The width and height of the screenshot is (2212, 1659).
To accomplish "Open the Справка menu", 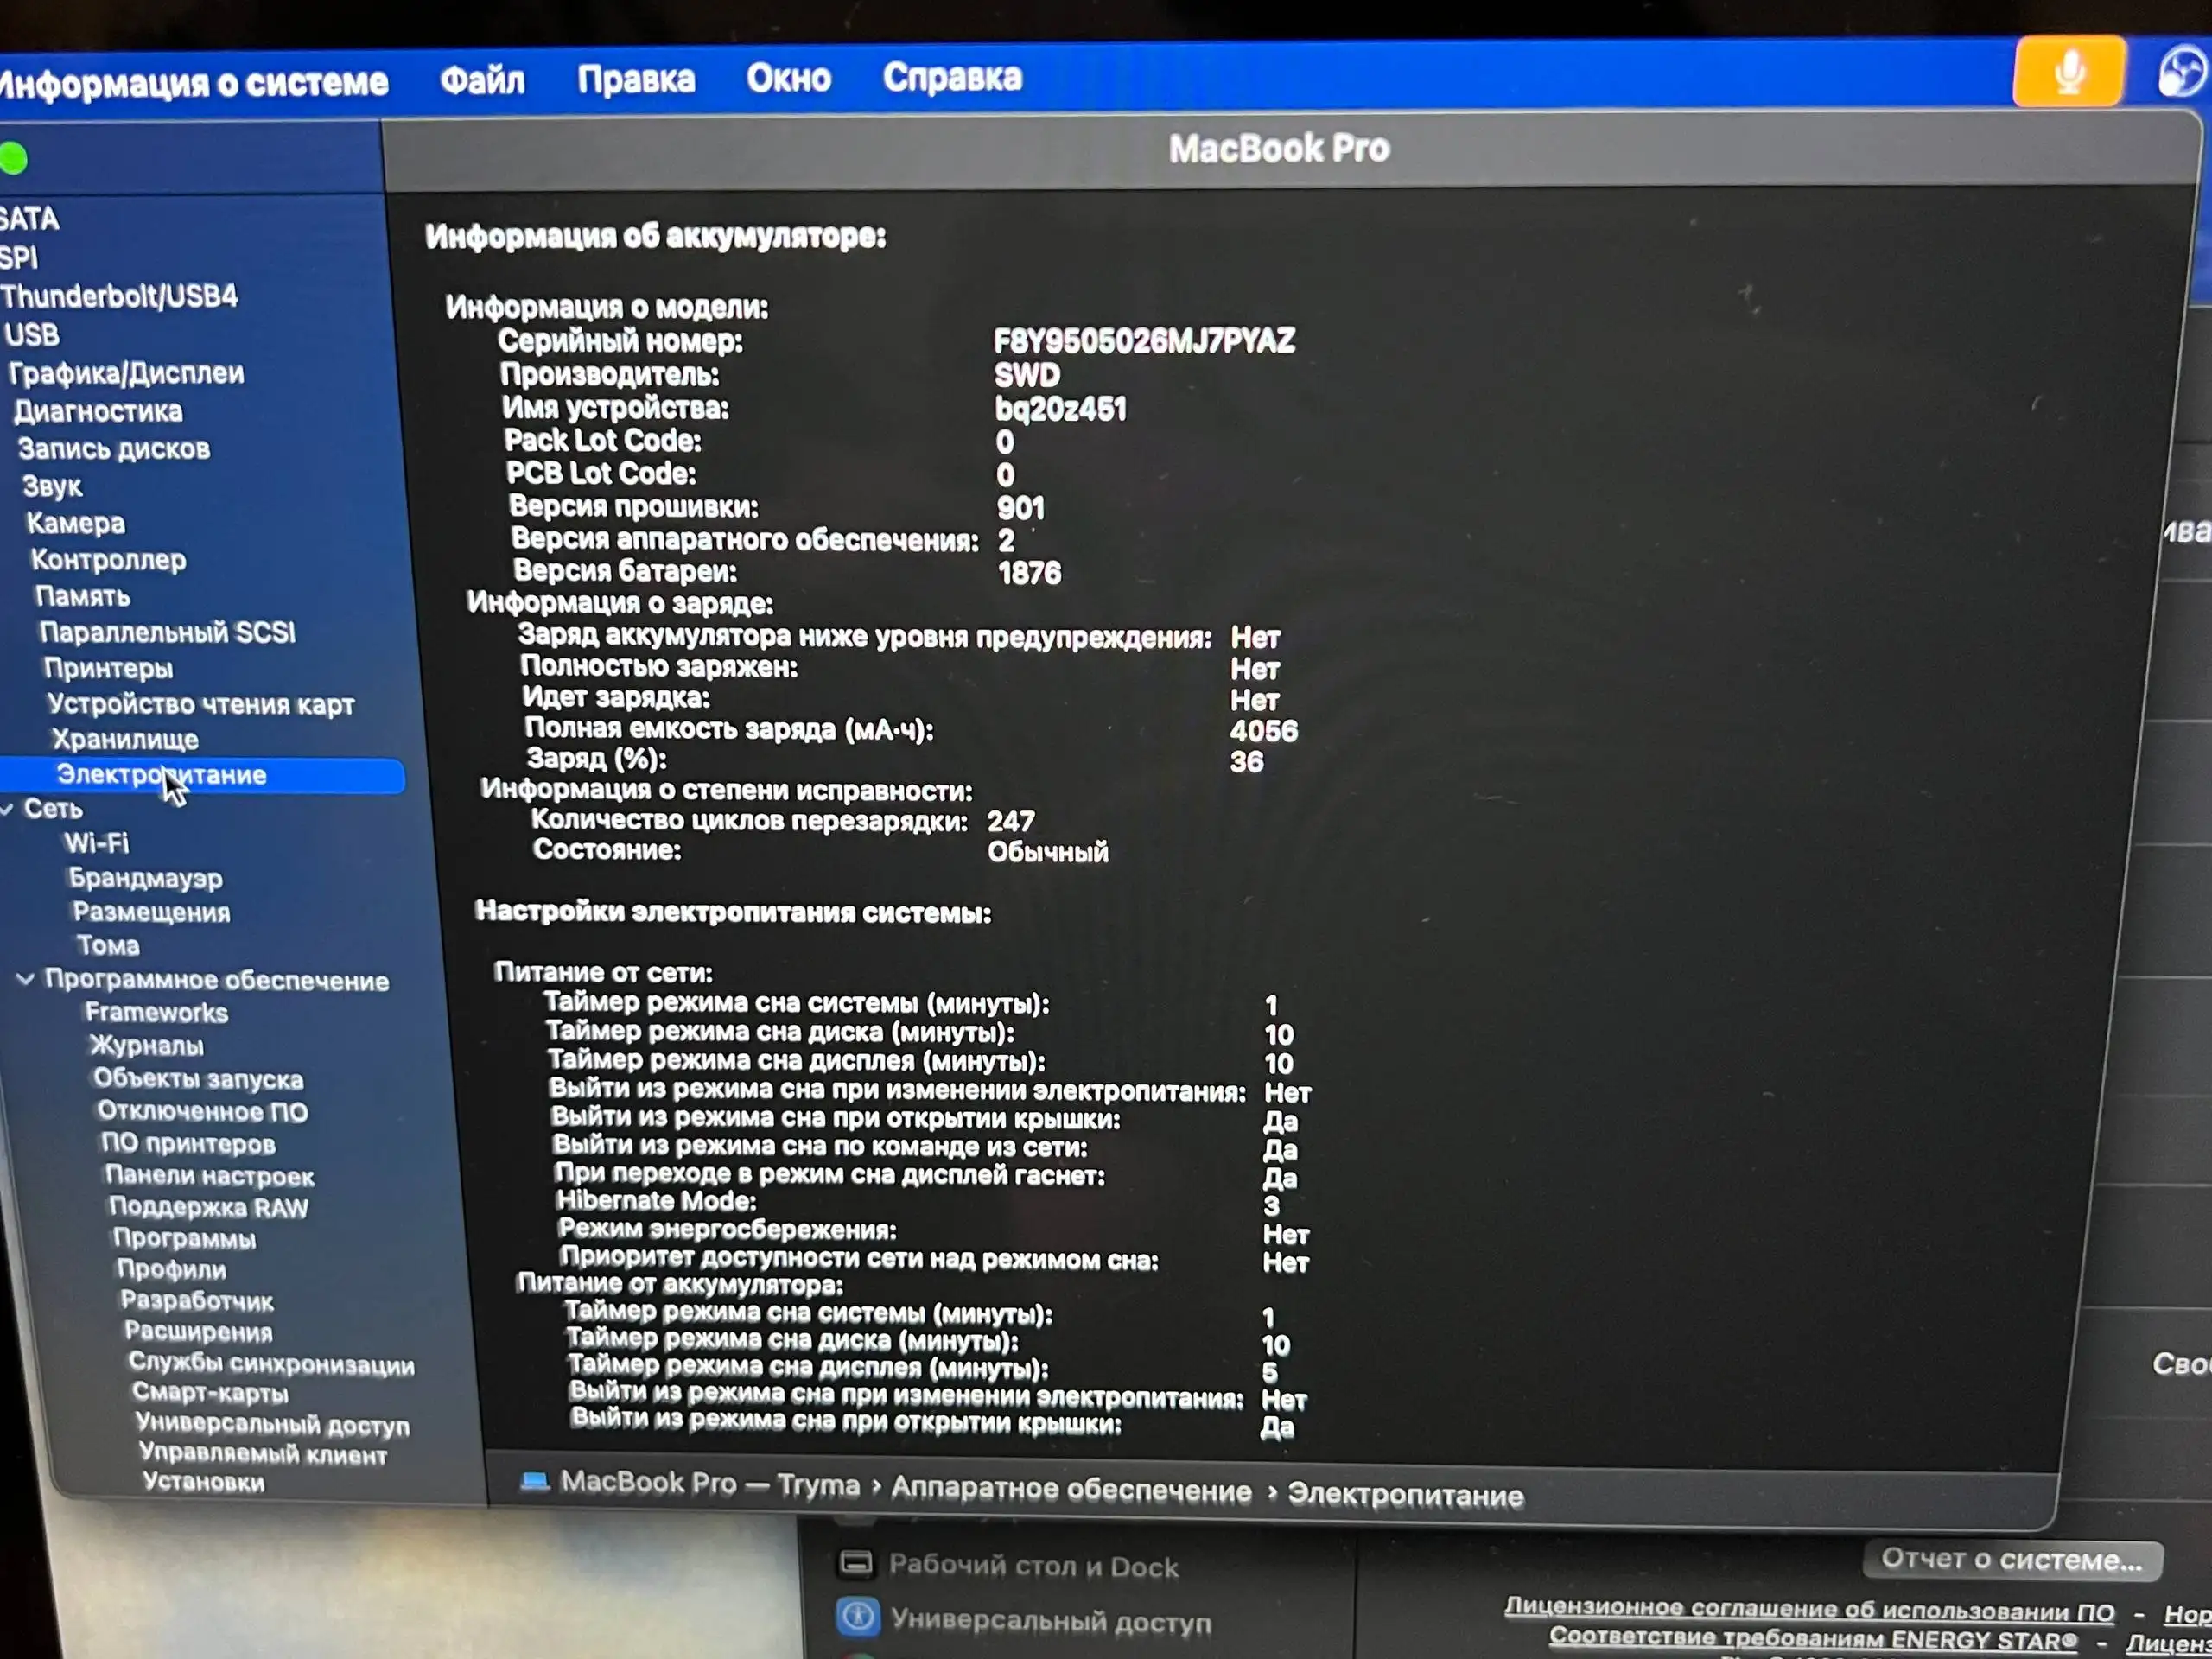I will click(951, 78).
